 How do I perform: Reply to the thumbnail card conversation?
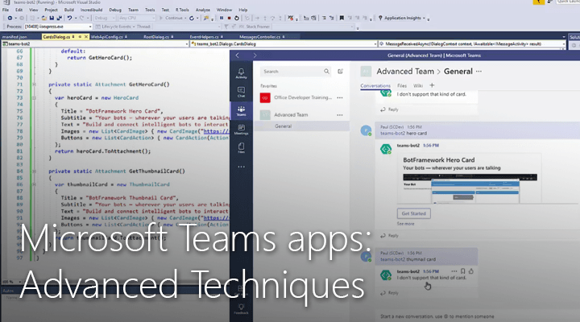390,293
